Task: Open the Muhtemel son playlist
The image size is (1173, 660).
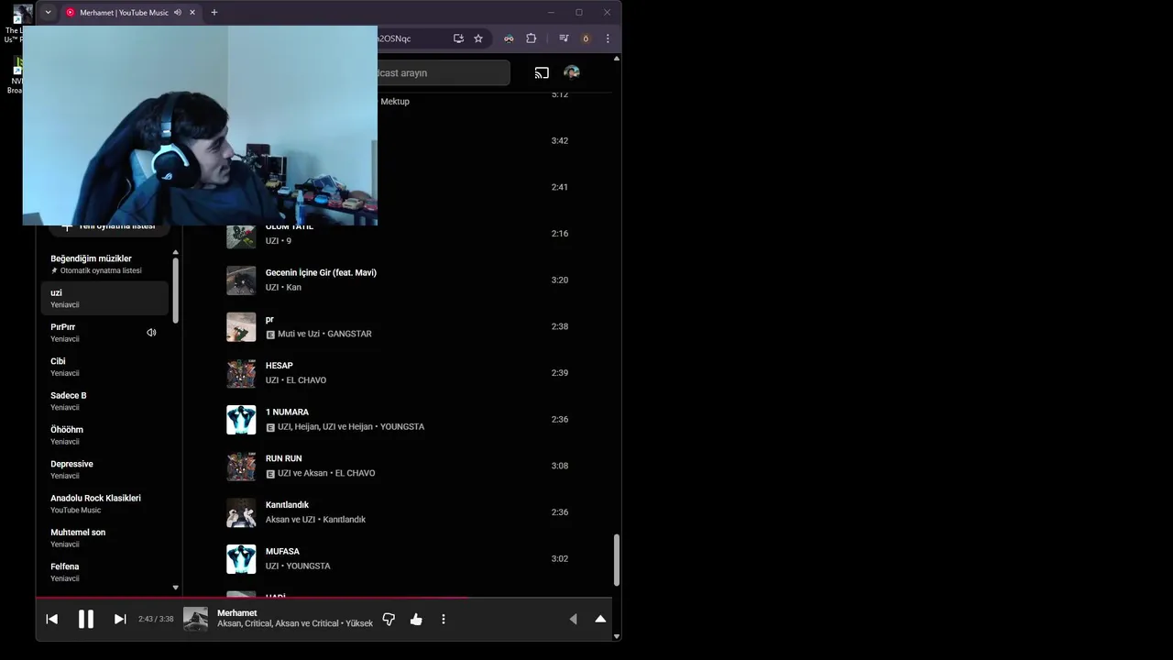Action: tap(104, 538)
